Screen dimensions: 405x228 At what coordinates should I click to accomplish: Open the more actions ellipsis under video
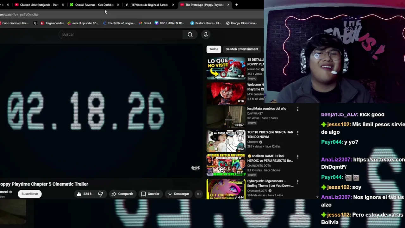(x=199, y=194)
